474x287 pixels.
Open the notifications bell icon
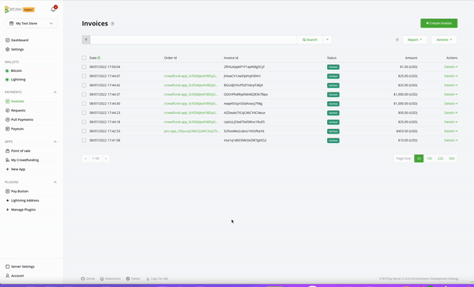coord(53,9)
